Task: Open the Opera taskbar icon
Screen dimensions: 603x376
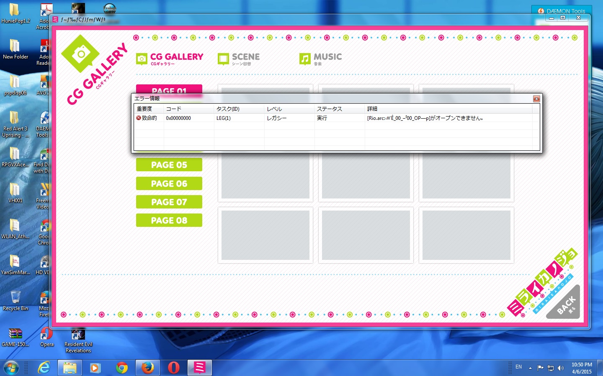Action: [173, 368]
